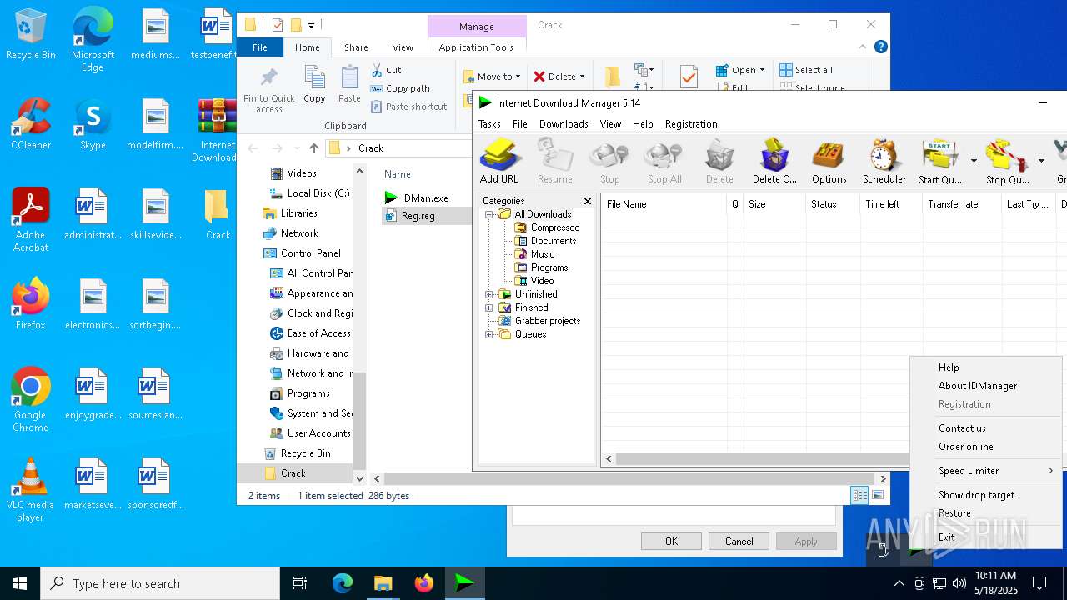Select Grabber projects in the categories tree
1067x600 pixels.
539,321
